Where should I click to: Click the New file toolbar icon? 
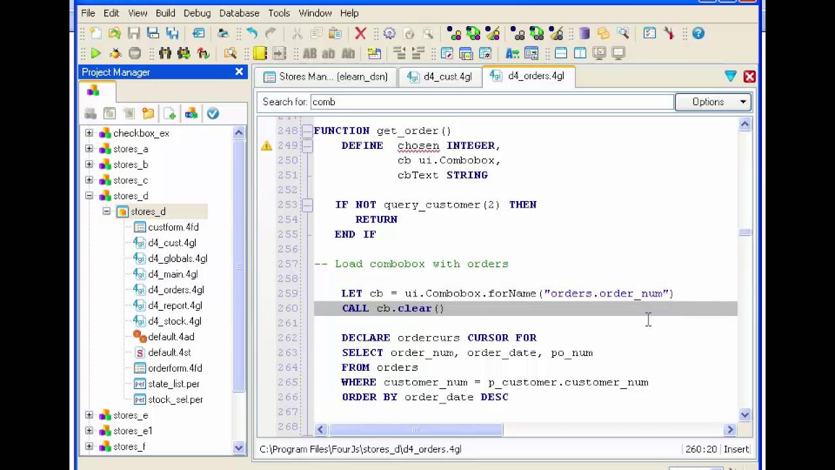tap(96, 33)
